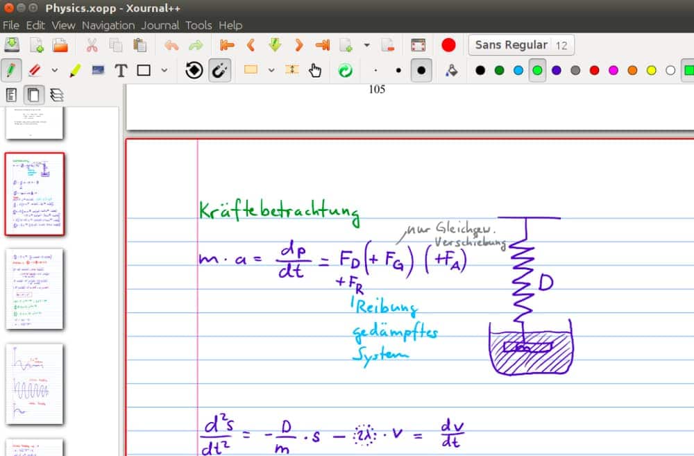Start audio recording with the red button

coord(448,45)
